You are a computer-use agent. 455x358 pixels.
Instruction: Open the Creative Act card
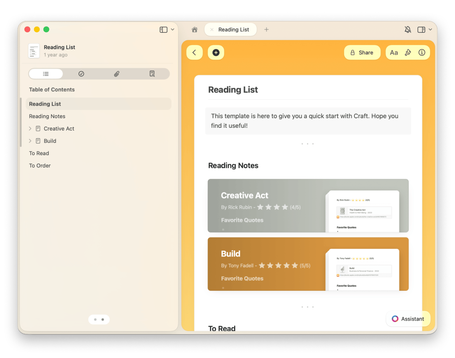coord(308,205)
